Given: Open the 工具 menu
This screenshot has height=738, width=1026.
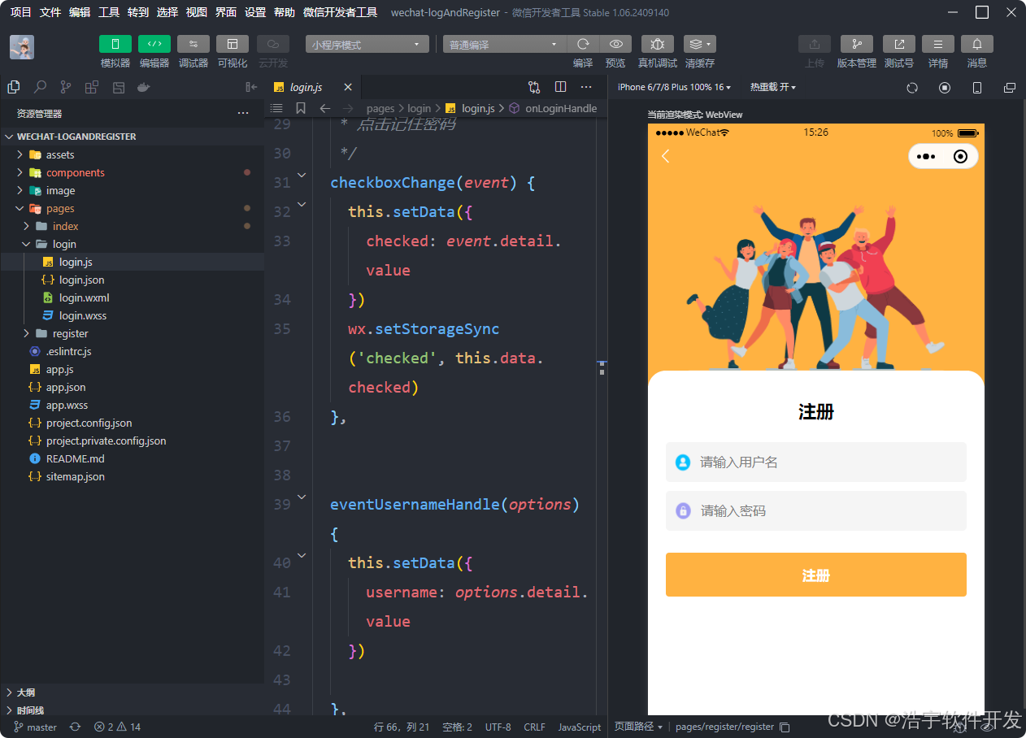Looking at the screenshot, I should 109,12.
